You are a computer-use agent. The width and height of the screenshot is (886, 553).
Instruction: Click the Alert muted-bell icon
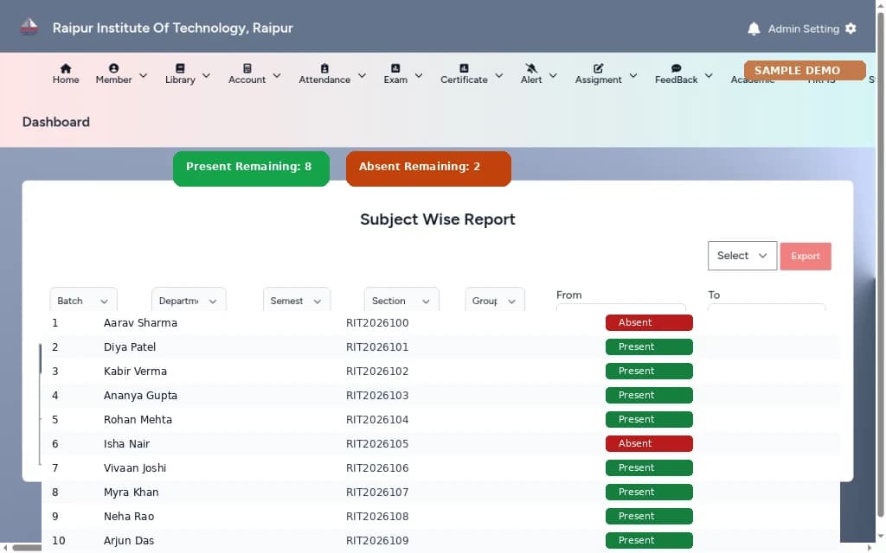[x=531, y=68]
